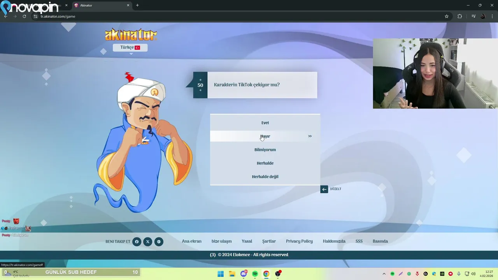Open the Türkçe language dropdown

(130, 47)
